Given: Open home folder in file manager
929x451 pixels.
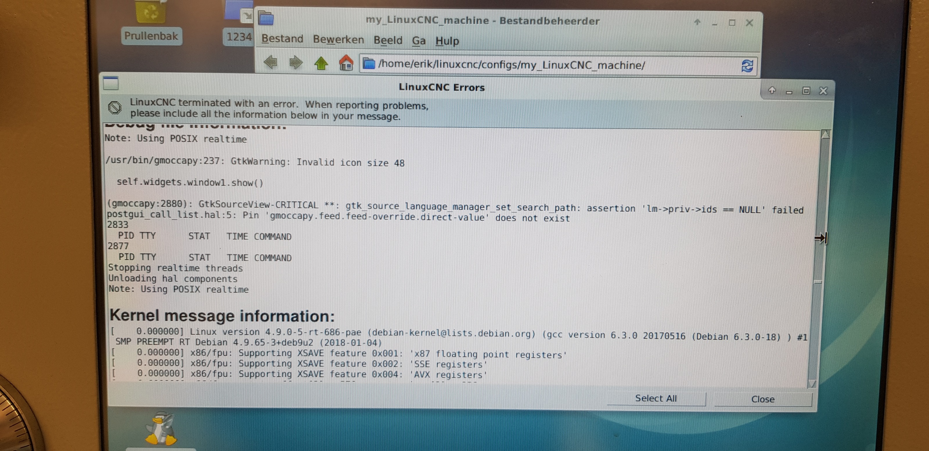Looking at the screenshot, I should coord(346,63).
